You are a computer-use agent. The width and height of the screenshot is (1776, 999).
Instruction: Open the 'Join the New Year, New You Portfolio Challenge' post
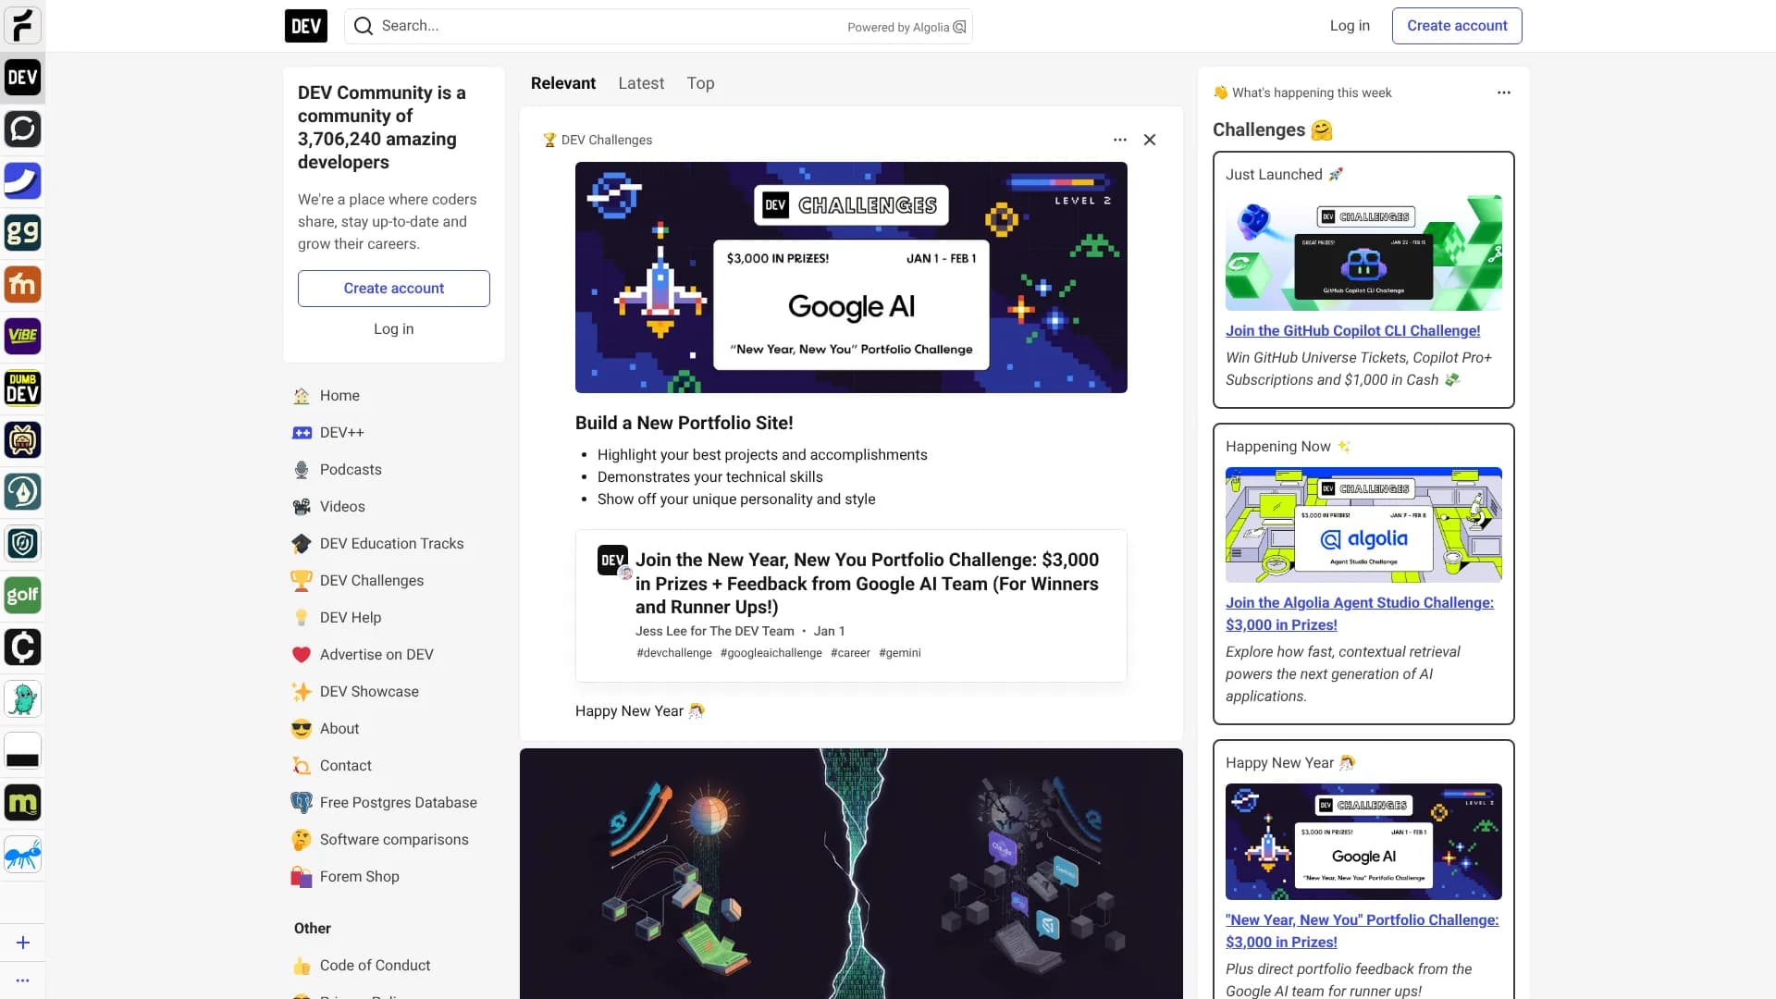867,584
